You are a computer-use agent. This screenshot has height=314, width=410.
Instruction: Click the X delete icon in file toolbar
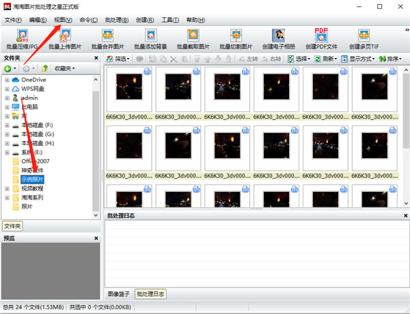pos(174,59)
